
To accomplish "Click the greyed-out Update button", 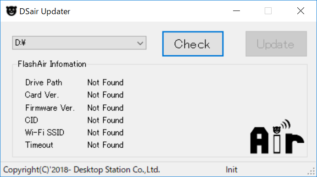I will pyautogui.click(x=276, y=44).
